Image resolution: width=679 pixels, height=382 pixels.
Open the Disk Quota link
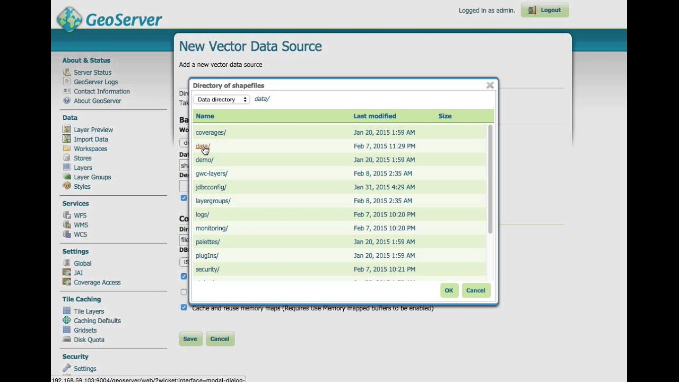point(89,340)
